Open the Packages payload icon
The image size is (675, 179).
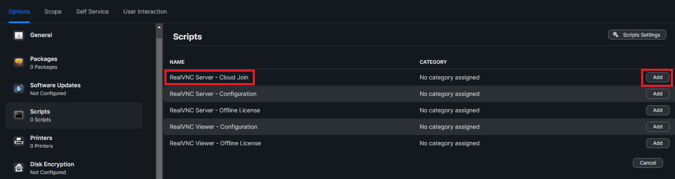point(19,62)
